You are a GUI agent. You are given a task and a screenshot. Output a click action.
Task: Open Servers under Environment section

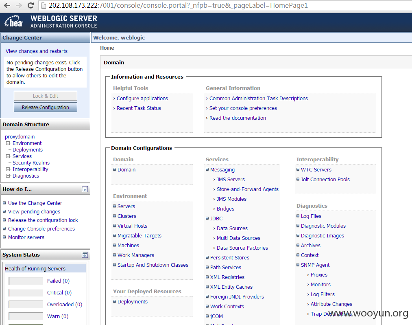pos(126,206)
